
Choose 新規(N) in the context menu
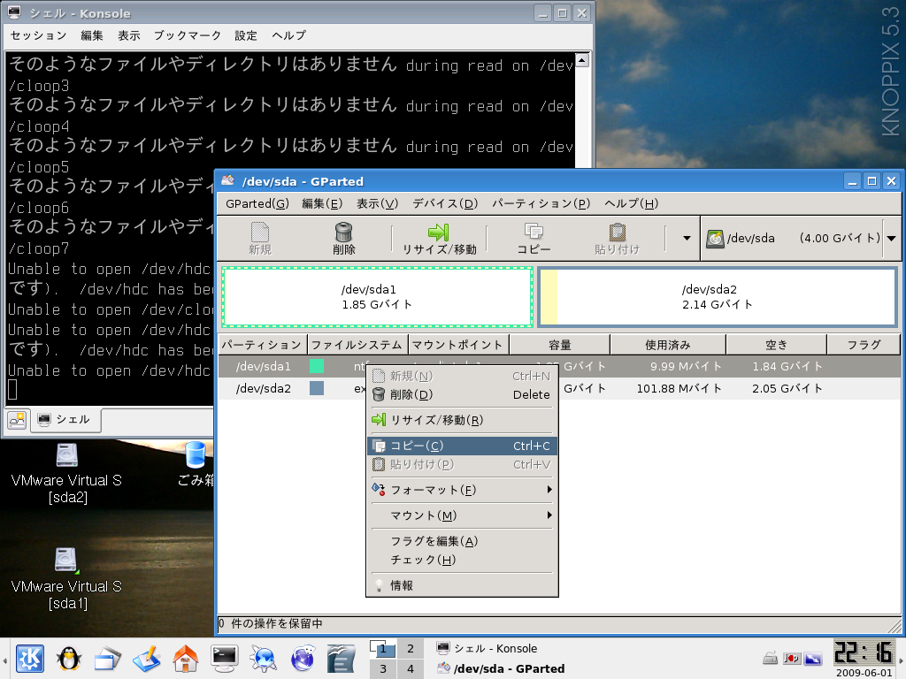point(462,377)
